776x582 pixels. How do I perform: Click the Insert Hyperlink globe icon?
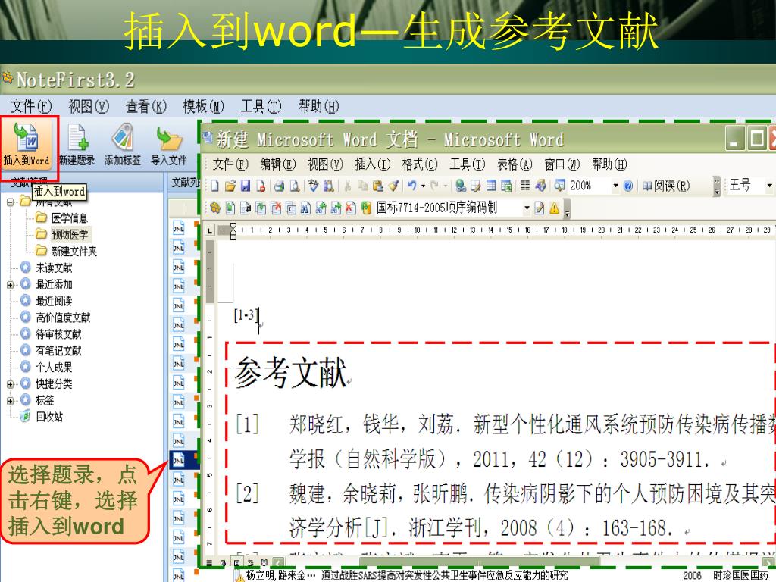[x=460, y=186]
